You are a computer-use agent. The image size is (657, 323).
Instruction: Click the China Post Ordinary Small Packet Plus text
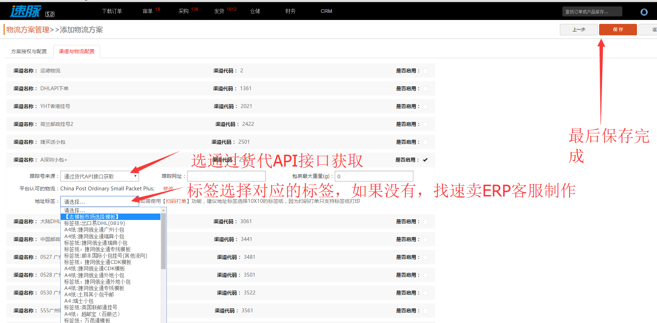click(x=107, y=189)
